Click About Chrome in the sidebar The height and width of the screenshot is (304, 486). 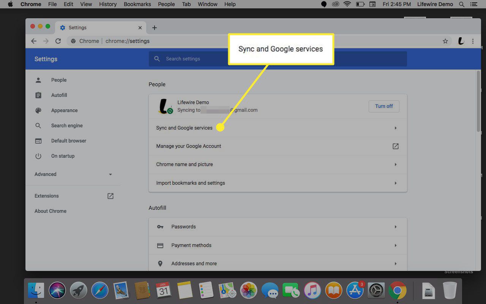coord(50,211)
